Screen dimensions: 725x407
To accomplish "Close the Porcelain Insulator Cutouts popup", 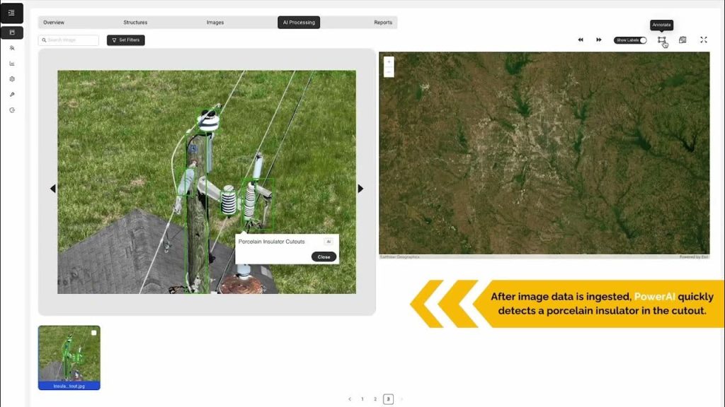I will [x=324, y=256].
